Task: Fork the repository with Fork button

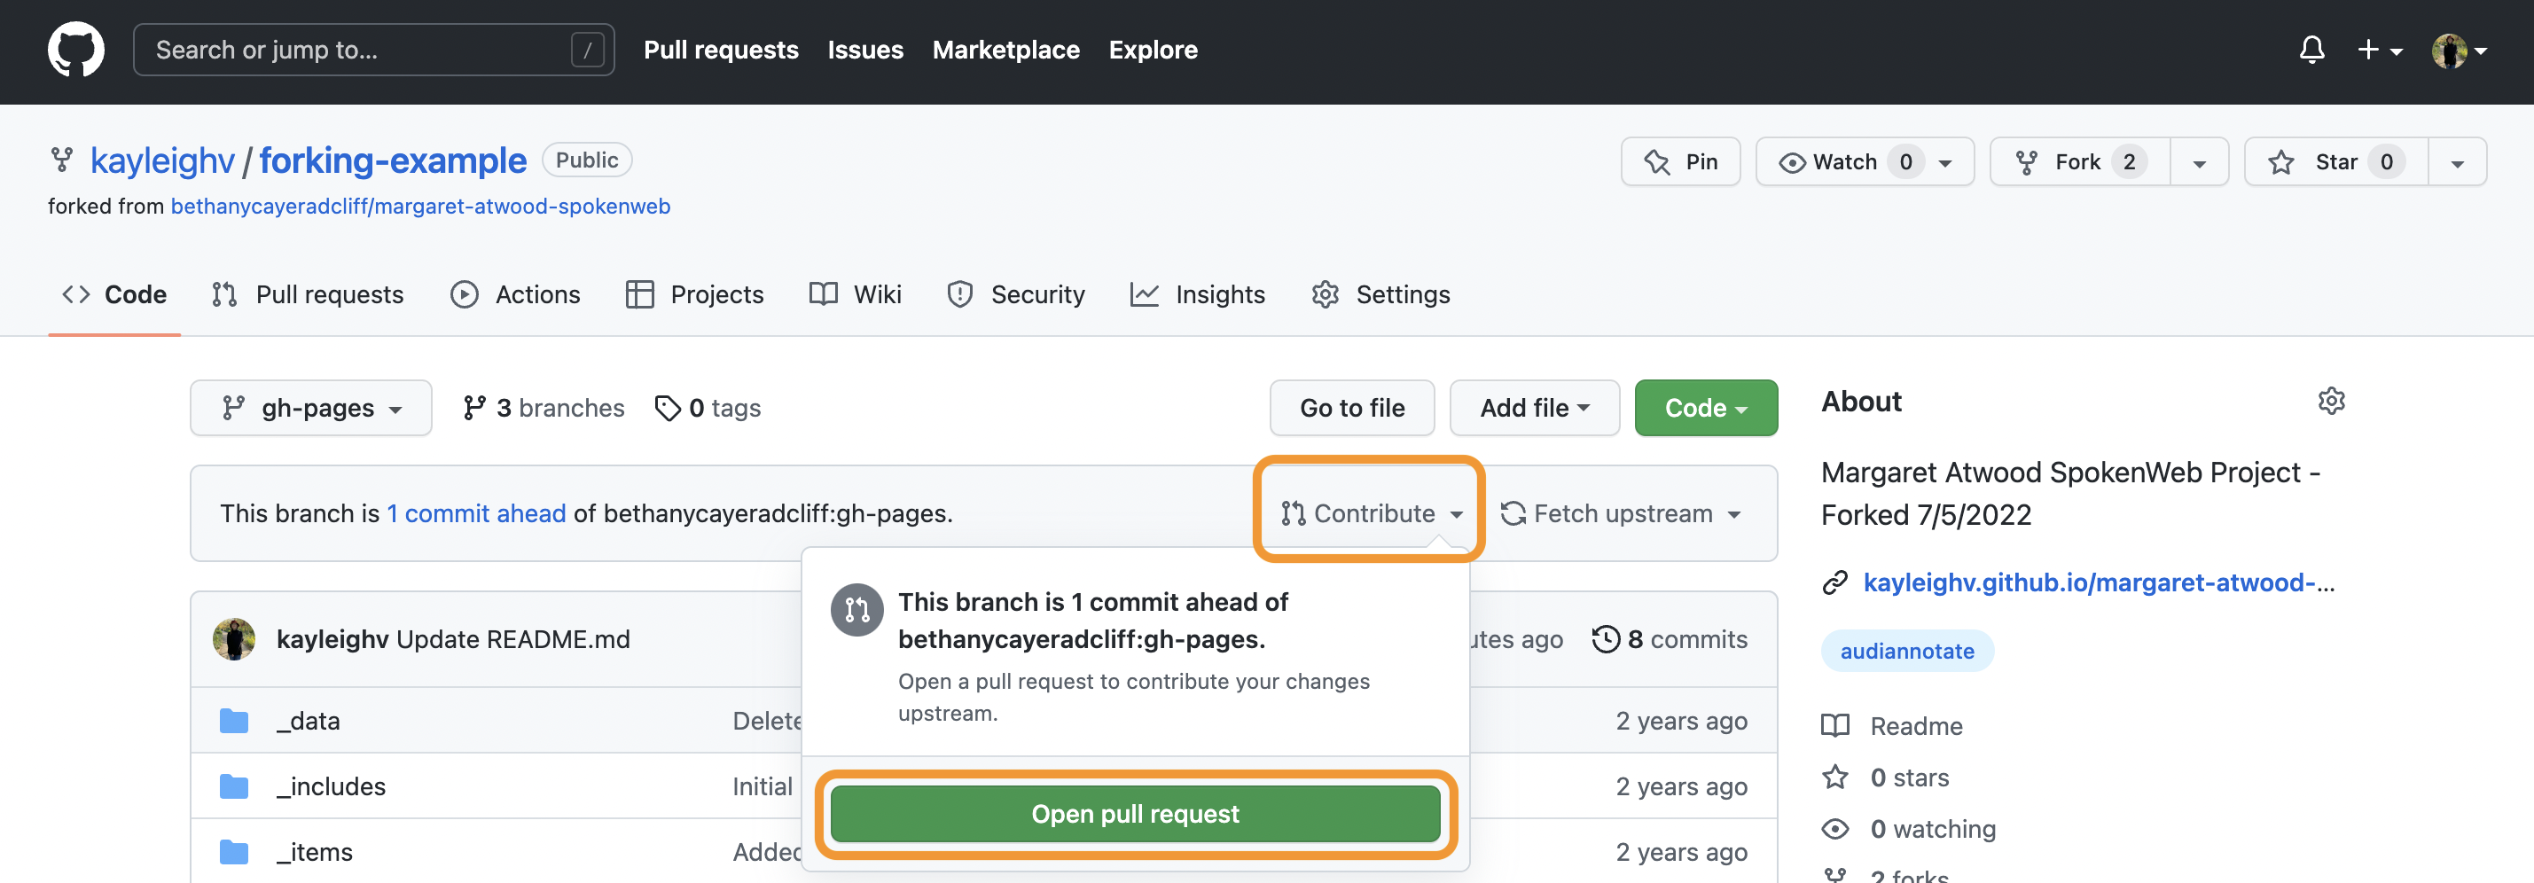Action: point(2079,161)
